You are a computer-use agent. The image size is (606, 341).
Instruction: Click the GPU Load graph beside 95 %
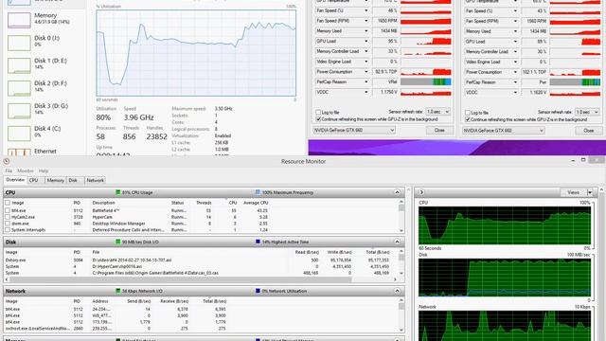(425, 41)
